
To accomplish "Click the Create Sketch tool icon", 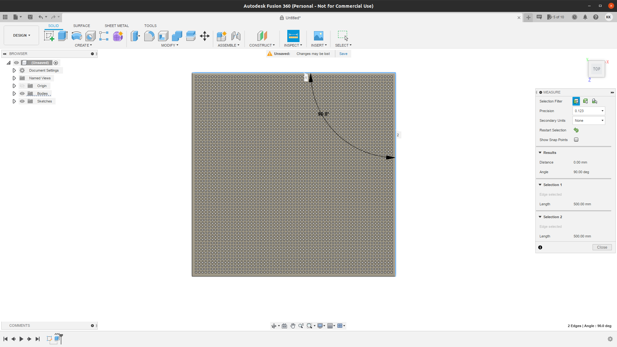I will point(49,36).
